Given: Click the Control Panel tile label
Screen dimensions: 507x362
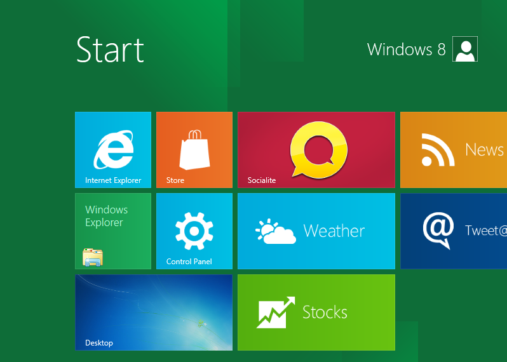Looking at the screenshot, I should click(x=189, y=262).
